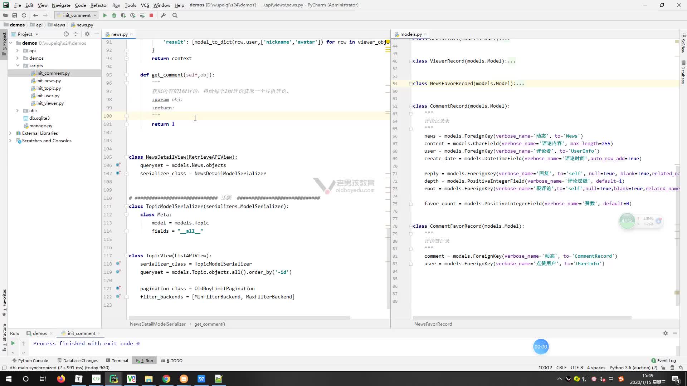
Task: Expand External Libraries node
Action: click(x=10, y=133)
